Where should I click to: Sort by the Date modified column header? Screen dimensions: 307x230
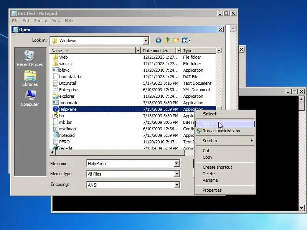pyautogui.click(x=158, y=51)
